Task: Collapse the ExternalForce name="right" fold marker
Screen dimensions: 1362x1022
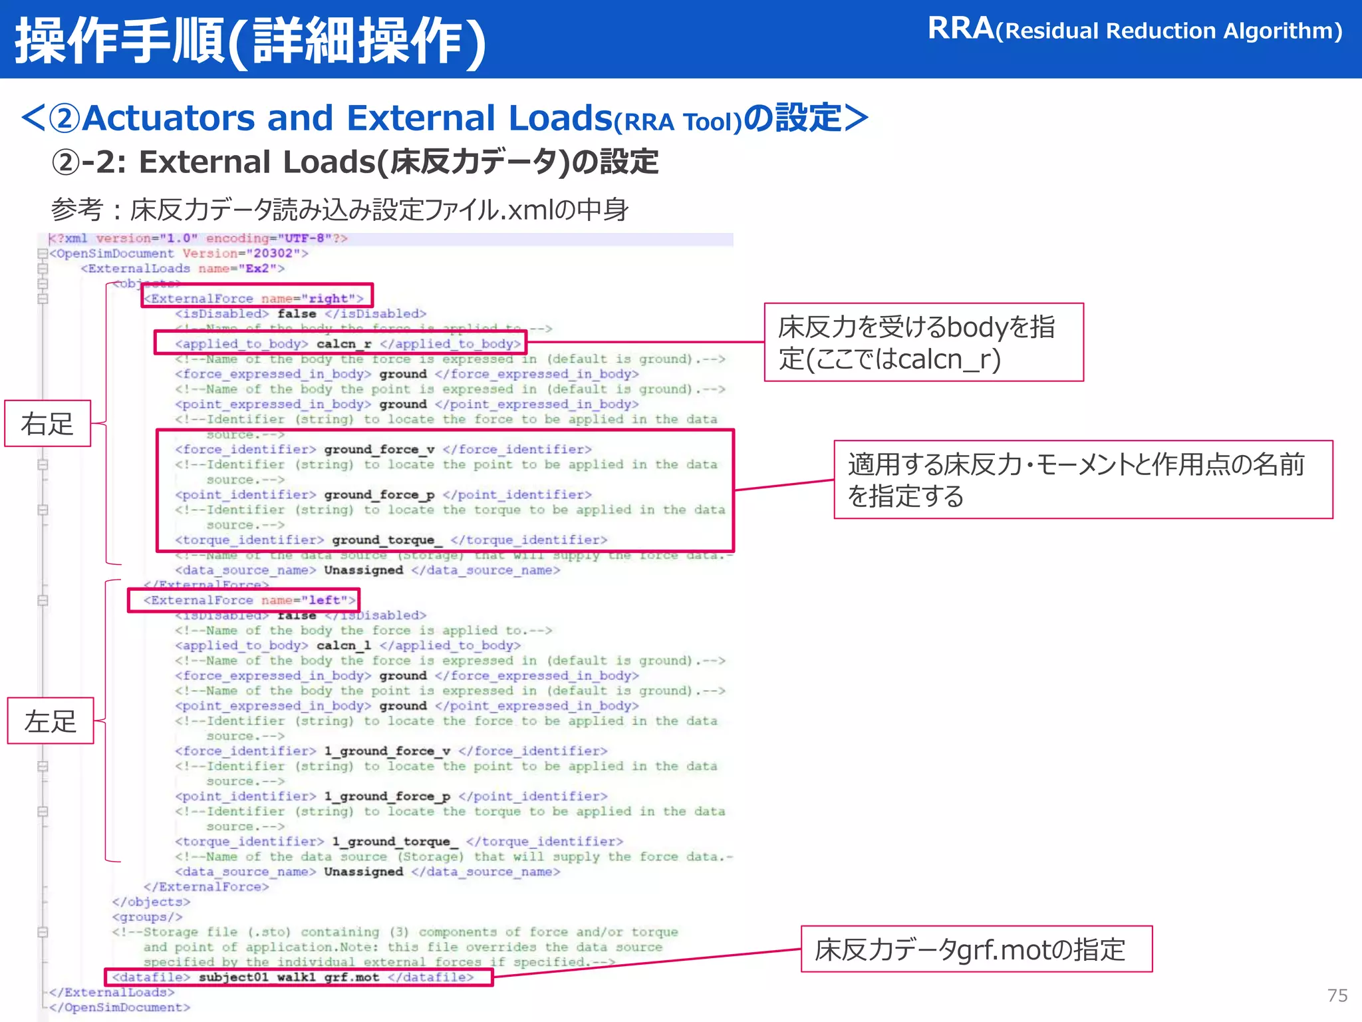Action: point(43,299)
